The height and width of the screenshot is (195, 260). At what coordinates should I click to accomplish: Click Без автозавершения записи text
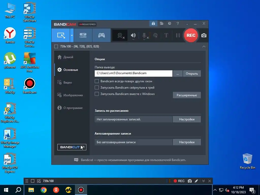coord(116,142)
